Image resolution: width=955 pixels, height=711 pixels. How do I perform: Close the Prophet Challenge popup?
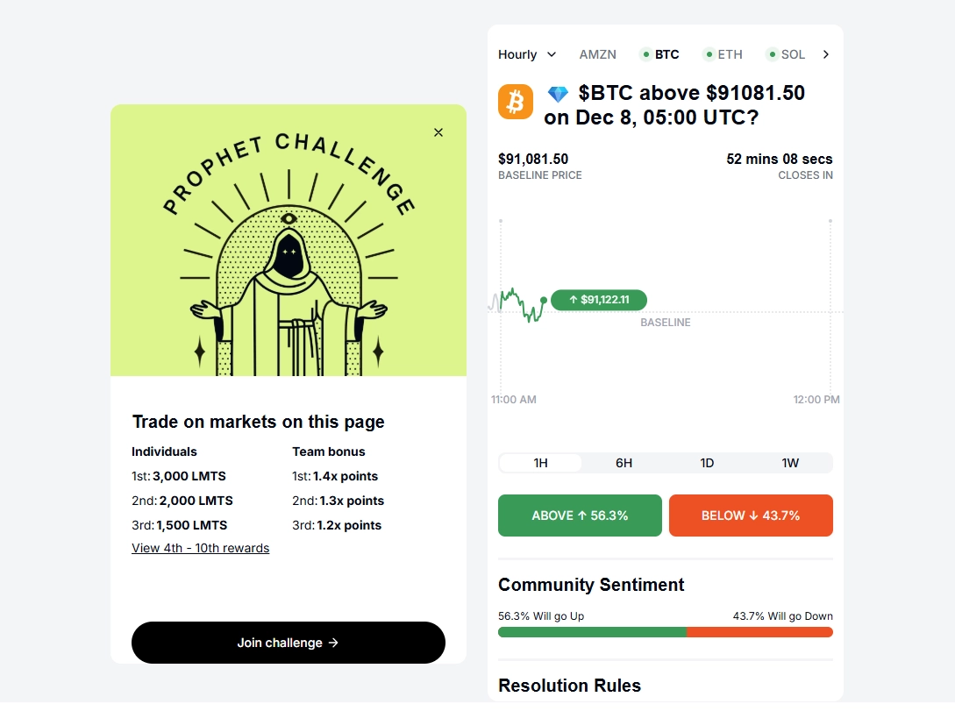438,132
